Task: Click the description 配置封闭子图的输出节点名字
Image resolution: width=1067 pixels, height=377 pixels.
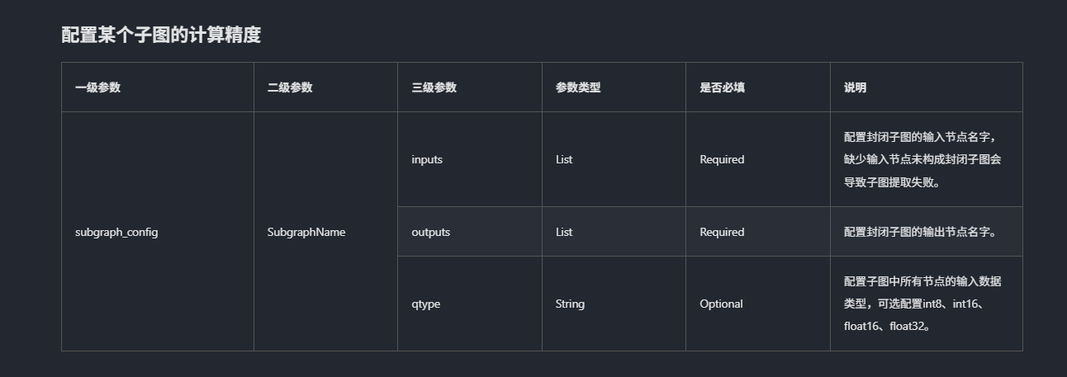Action: (x=921, y=232)
